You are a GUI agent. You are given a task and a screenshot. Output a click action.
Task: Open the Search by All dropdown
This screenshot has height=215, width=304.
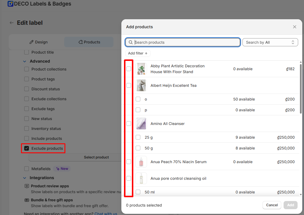tap(270, 43)
